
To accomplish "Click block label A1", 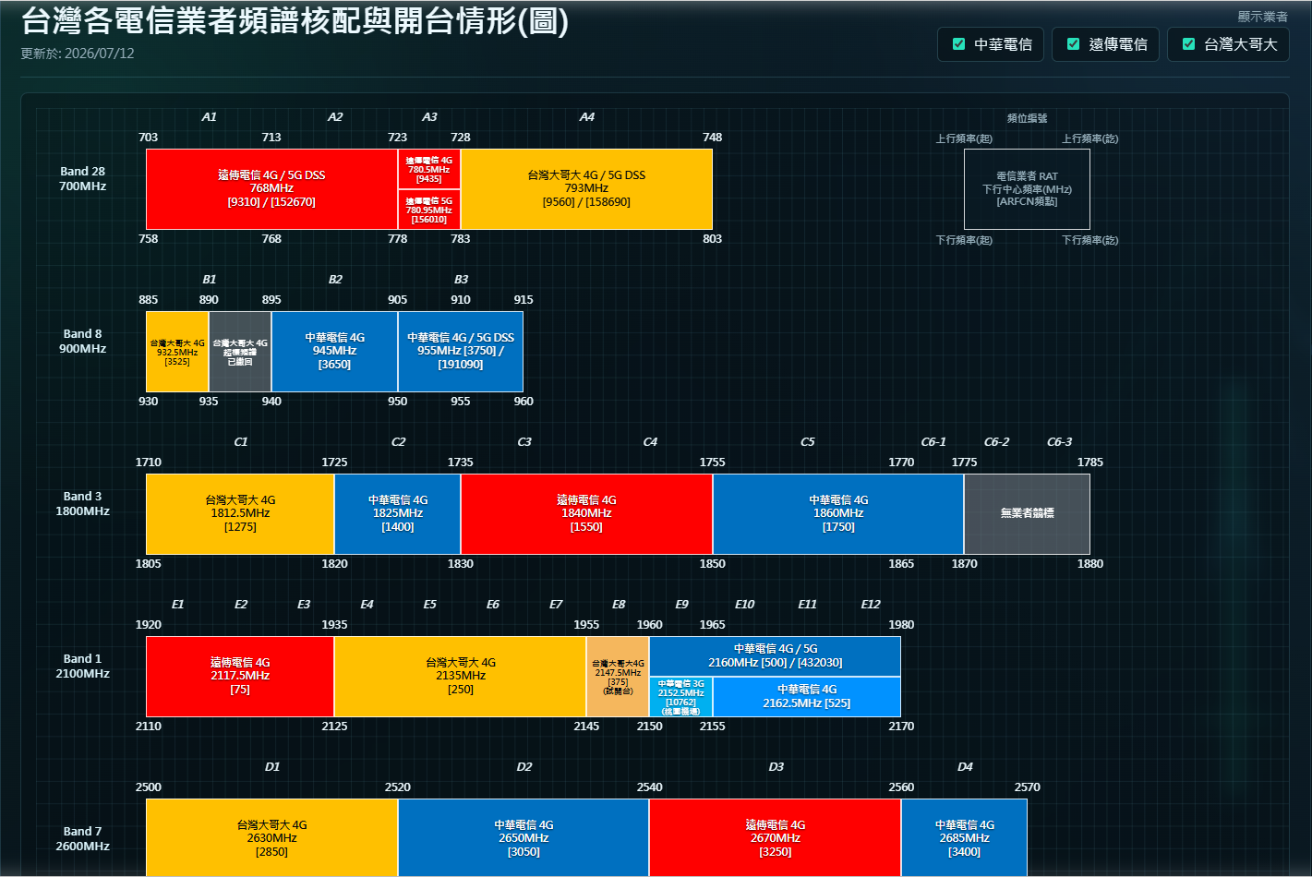I will click(210, 117).
